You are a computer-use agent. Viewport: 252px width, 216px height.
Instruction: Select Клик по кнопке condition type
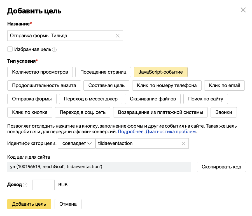[30, 112]
